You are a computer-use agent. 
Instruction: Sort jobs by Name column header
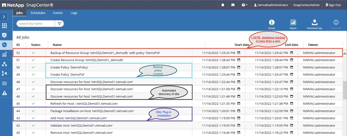coord(57,45)
